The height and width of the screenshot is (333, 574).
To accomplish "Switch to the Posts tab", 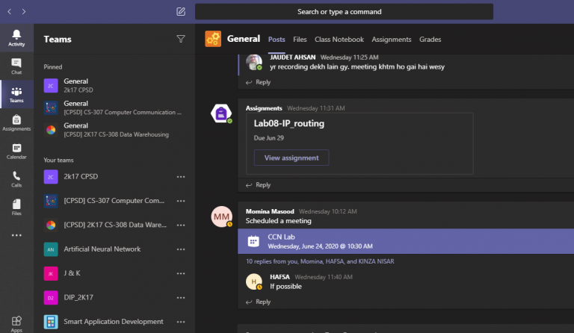I will [x=277, y=39].
